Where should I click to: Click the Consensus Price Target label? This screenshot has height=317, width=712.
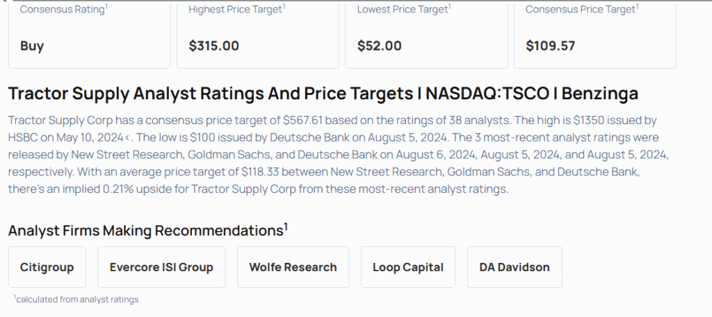(x=582, y=10)
